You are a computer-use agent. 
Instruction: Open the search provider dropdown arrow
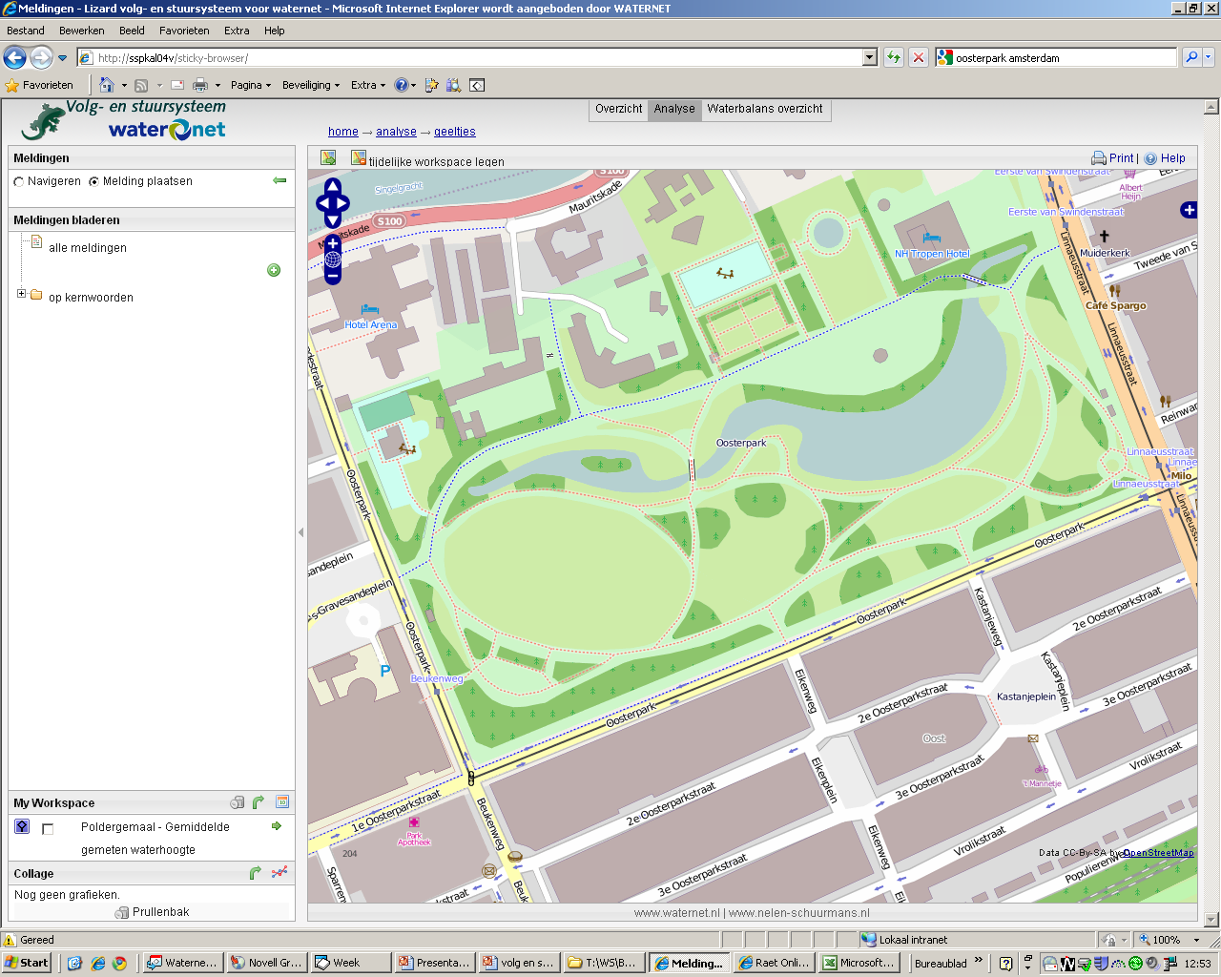(1209, 58)
